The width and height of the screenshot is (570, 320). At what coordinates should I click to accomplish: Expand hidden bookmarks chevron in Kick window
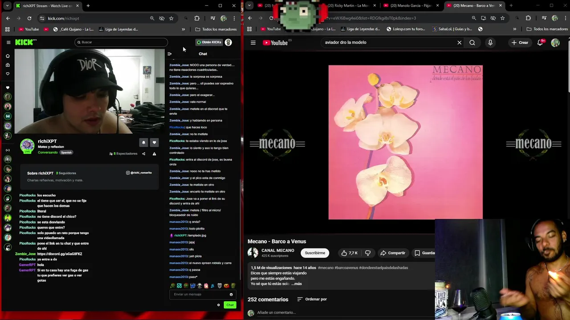click(x=183, y=29)
